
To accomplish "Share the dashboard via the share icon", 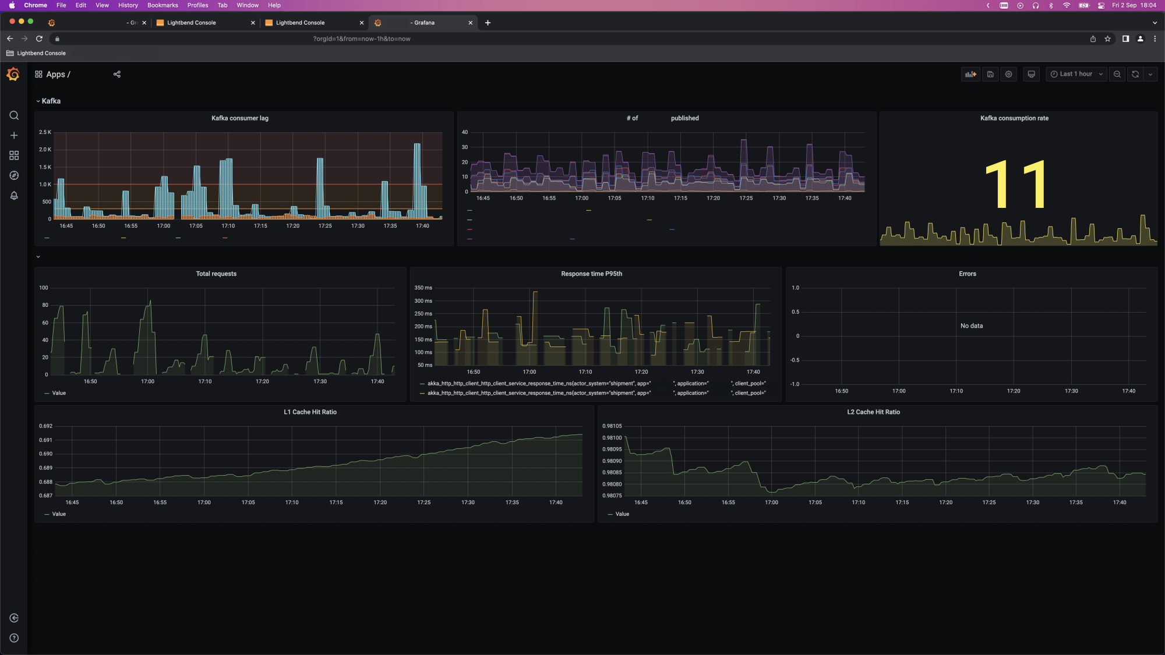I will 117,74.
